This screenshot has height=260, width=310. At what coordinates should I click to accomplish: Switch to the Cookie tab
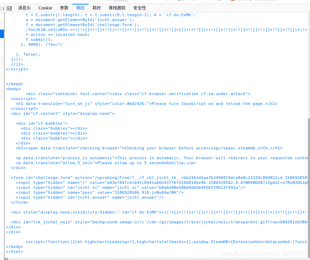pyautogui.click(x=45, y=8)
